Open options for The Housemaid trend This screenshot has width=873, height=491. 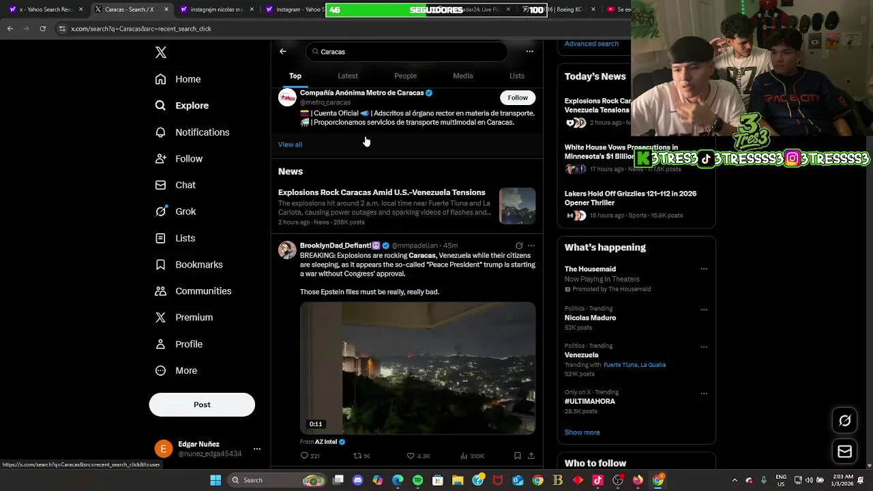[704, 269]
